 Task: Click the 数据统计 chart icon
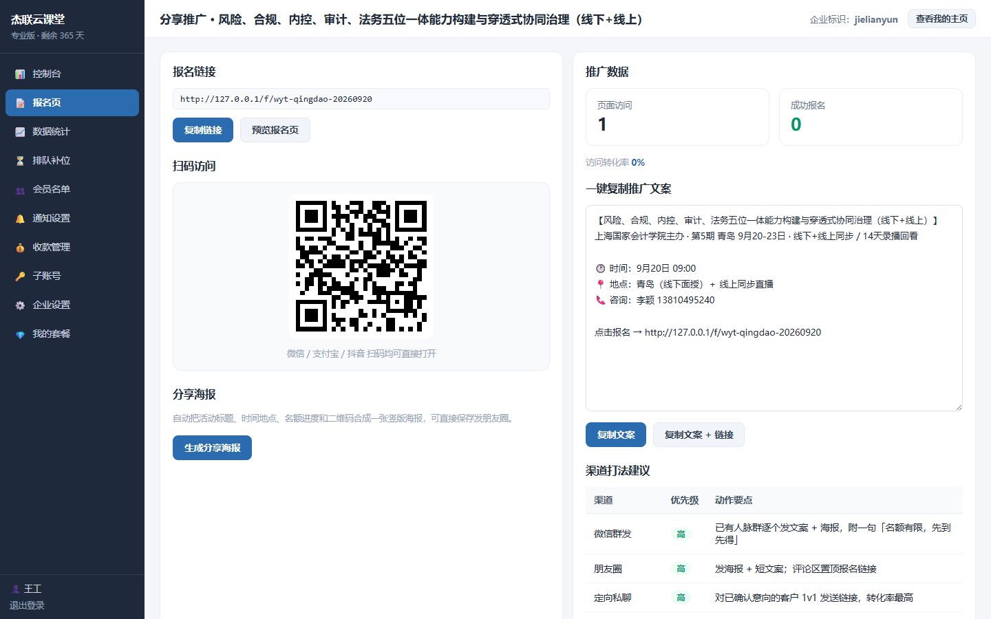click(x=20, y=132)
